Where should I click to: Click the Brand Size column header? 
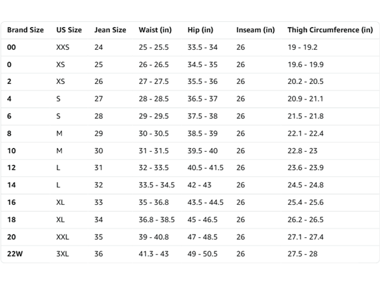coord(25,30)
